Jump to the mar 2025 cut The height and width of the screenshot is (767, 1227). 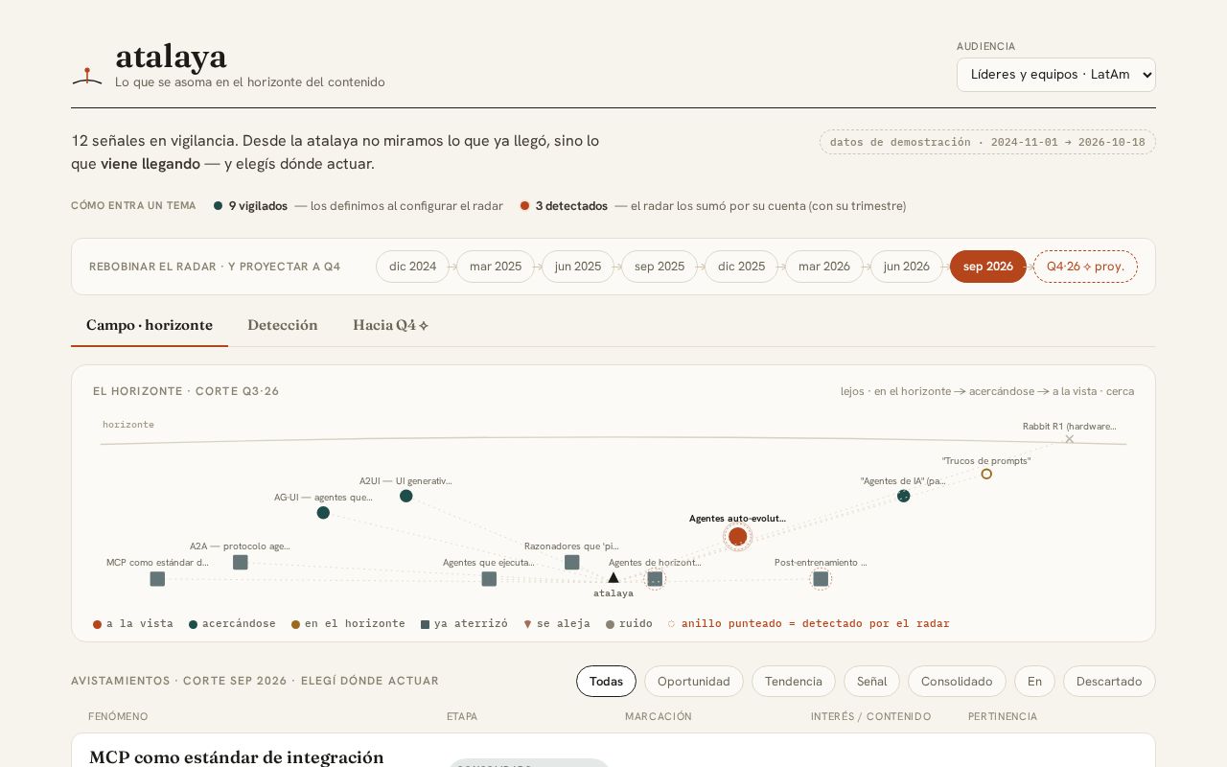point(496,267)
